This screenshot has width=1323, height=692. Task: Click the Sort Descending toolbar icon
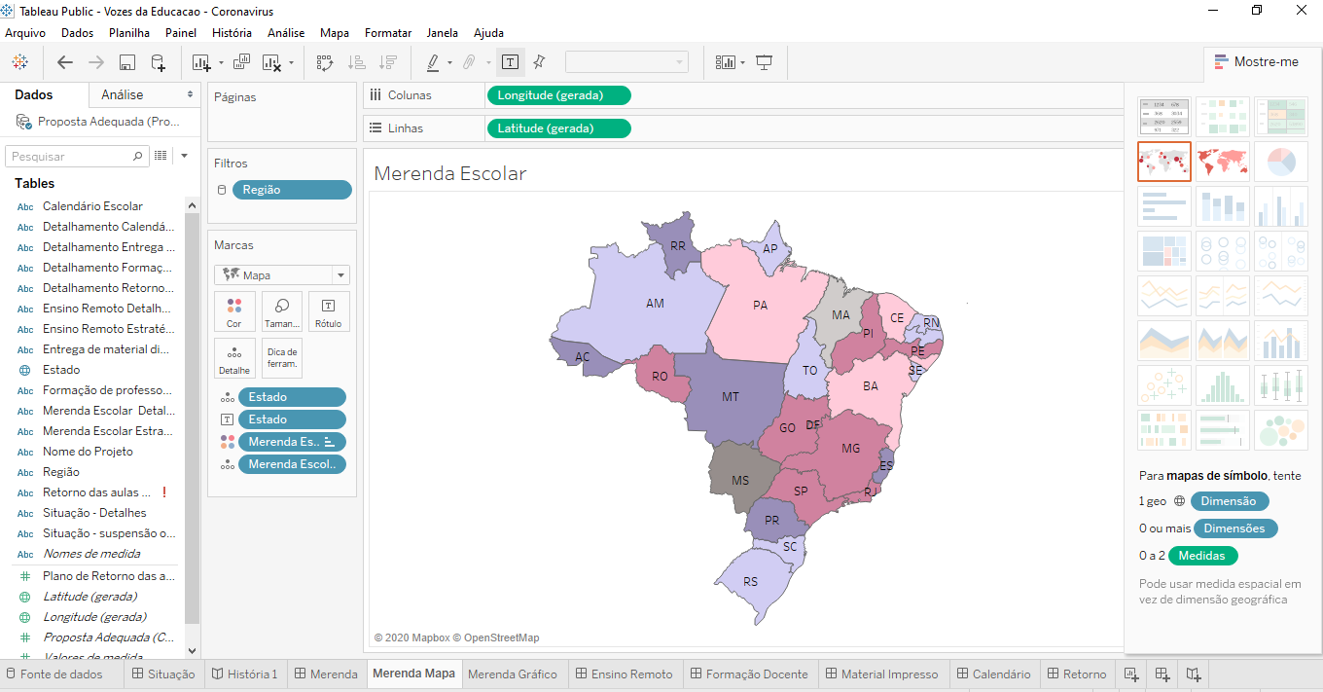tap(387, 61)
